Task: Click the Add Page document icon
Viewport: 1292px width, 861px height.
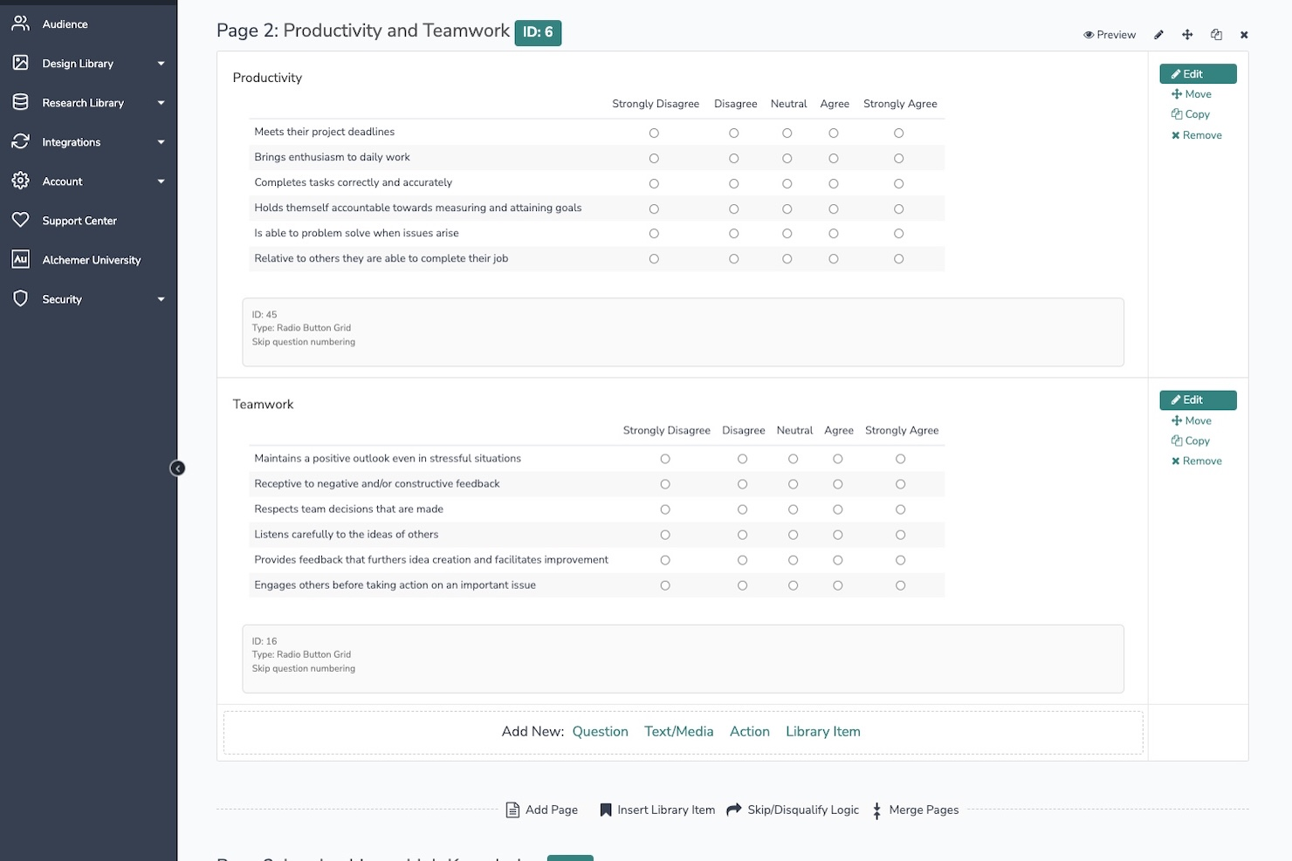Action: (512, 810)
